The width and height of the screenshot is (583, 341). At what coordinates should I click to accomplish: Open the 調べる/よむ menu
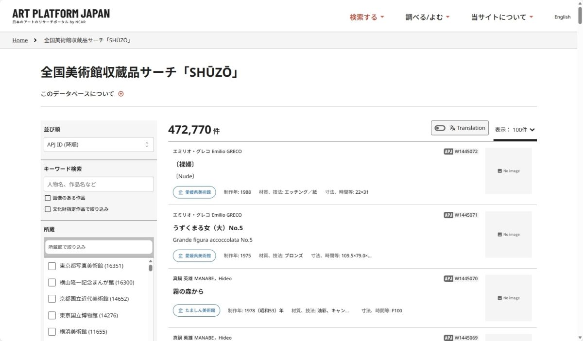(x=428, y=17)
